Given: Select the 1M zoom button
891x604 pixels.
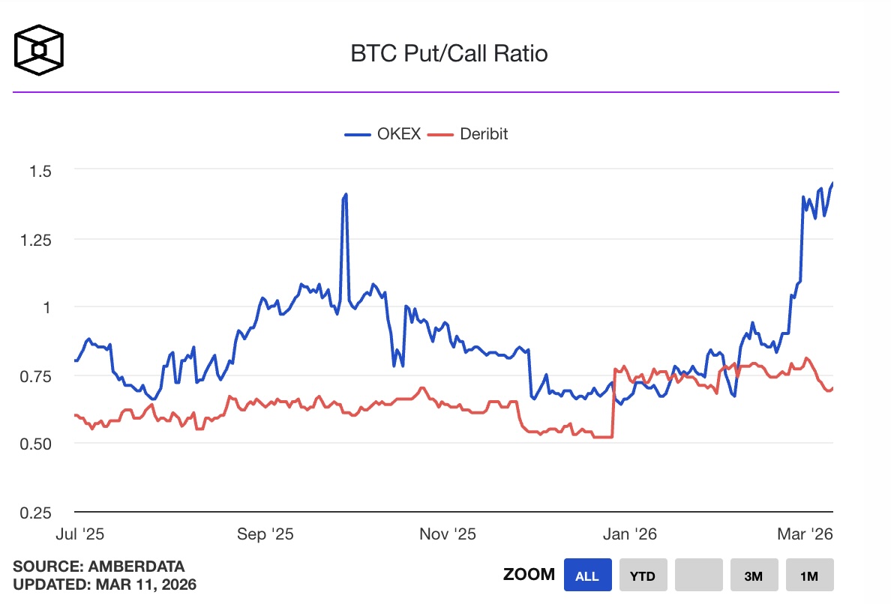Looking at the screenshot, I should pos(809,575).
